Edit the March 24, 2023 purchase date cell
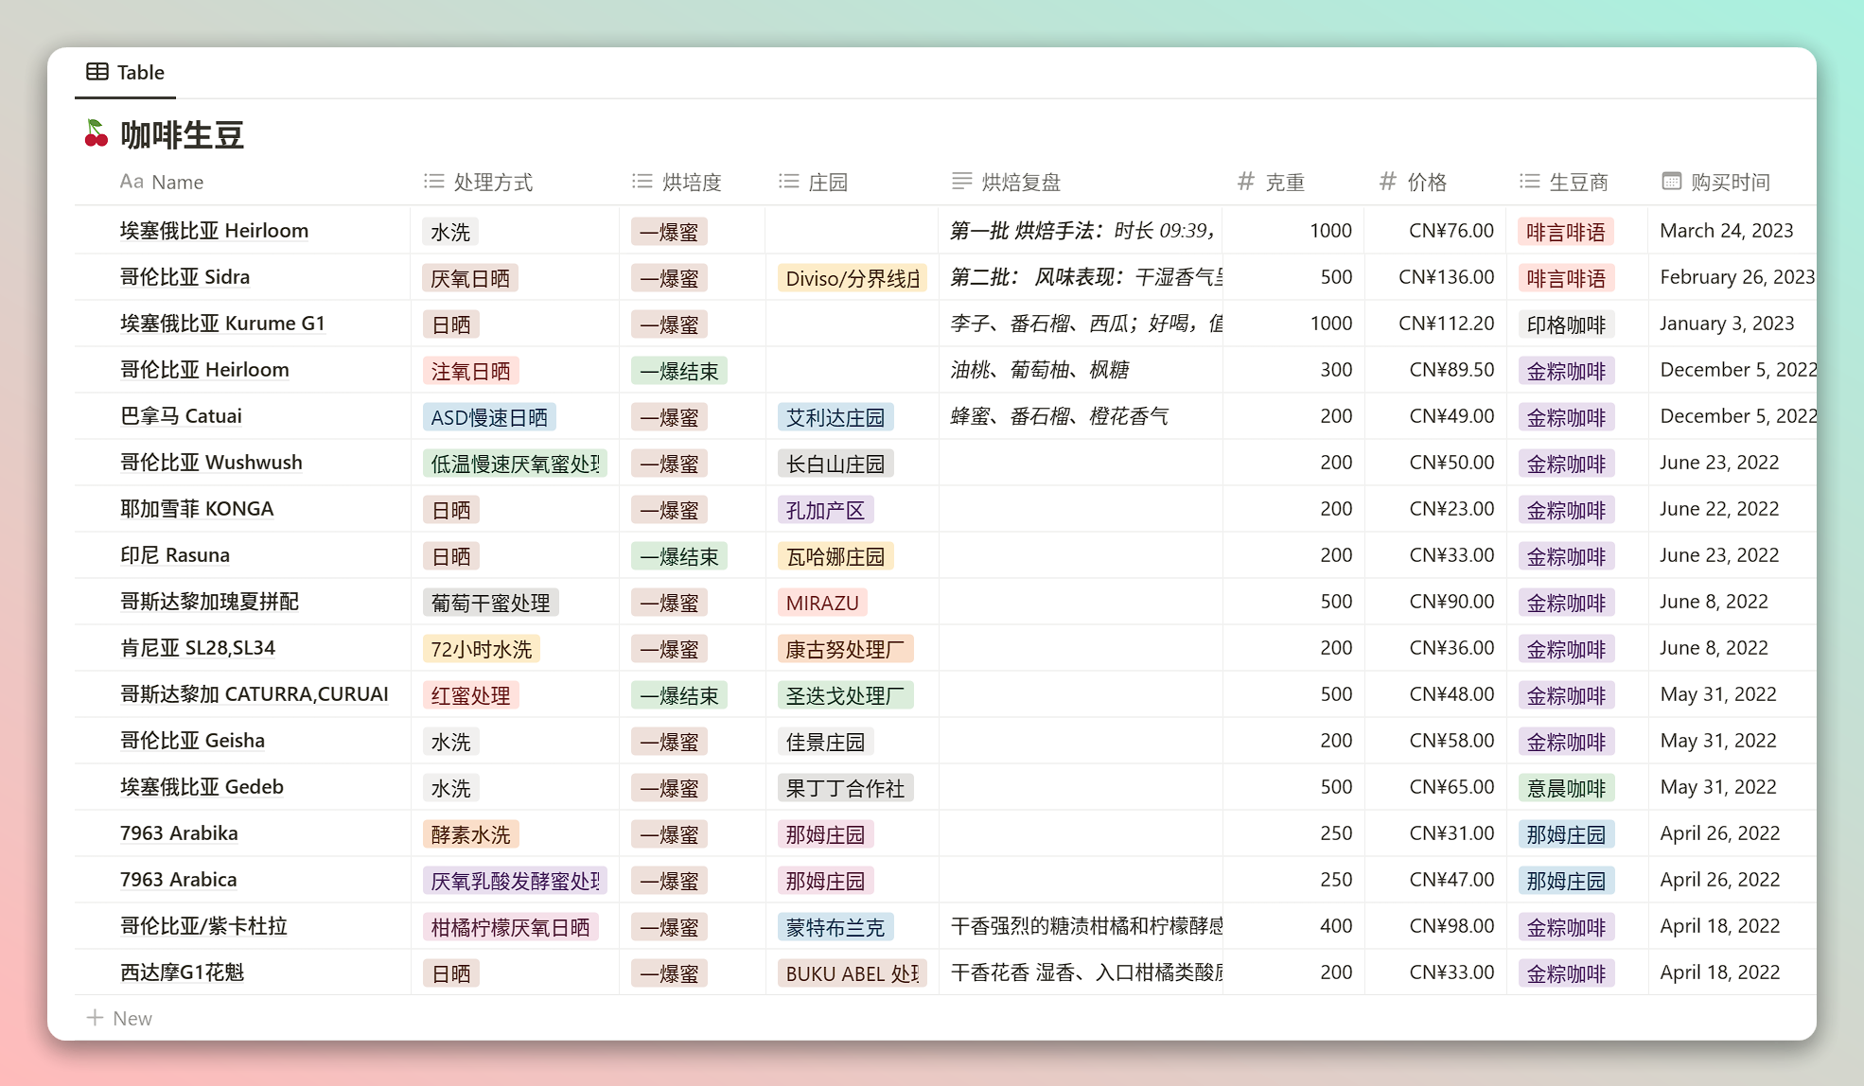This screenshot has width=1864, height=1086. click(1726, 231)
